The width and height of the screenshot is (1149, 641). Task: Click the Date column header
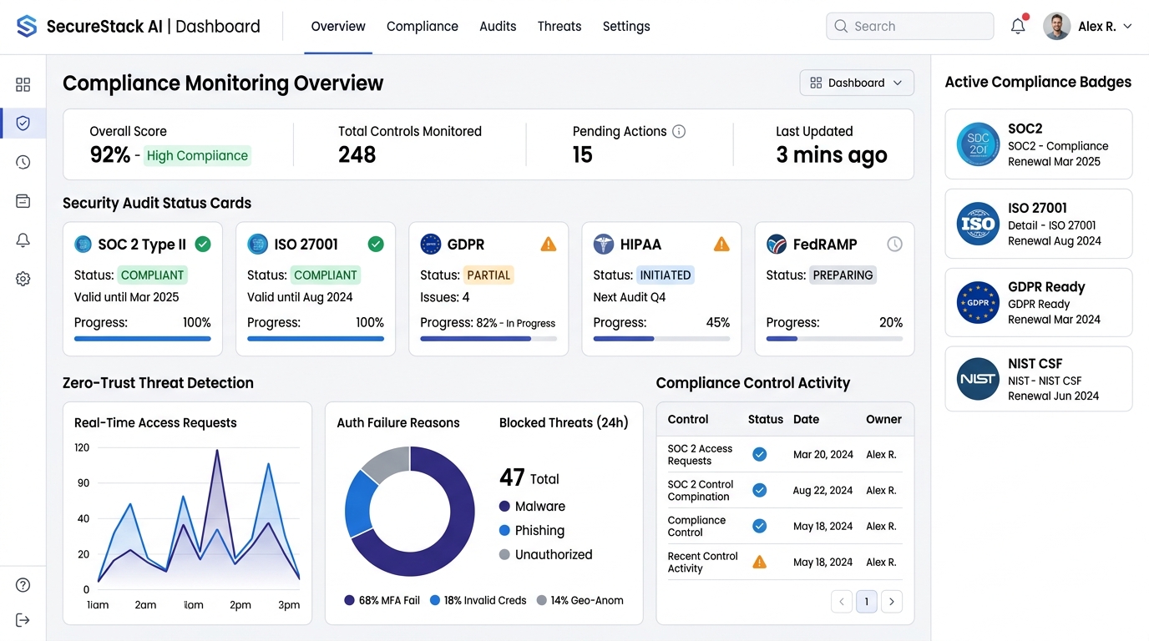[x=806, y=419]
